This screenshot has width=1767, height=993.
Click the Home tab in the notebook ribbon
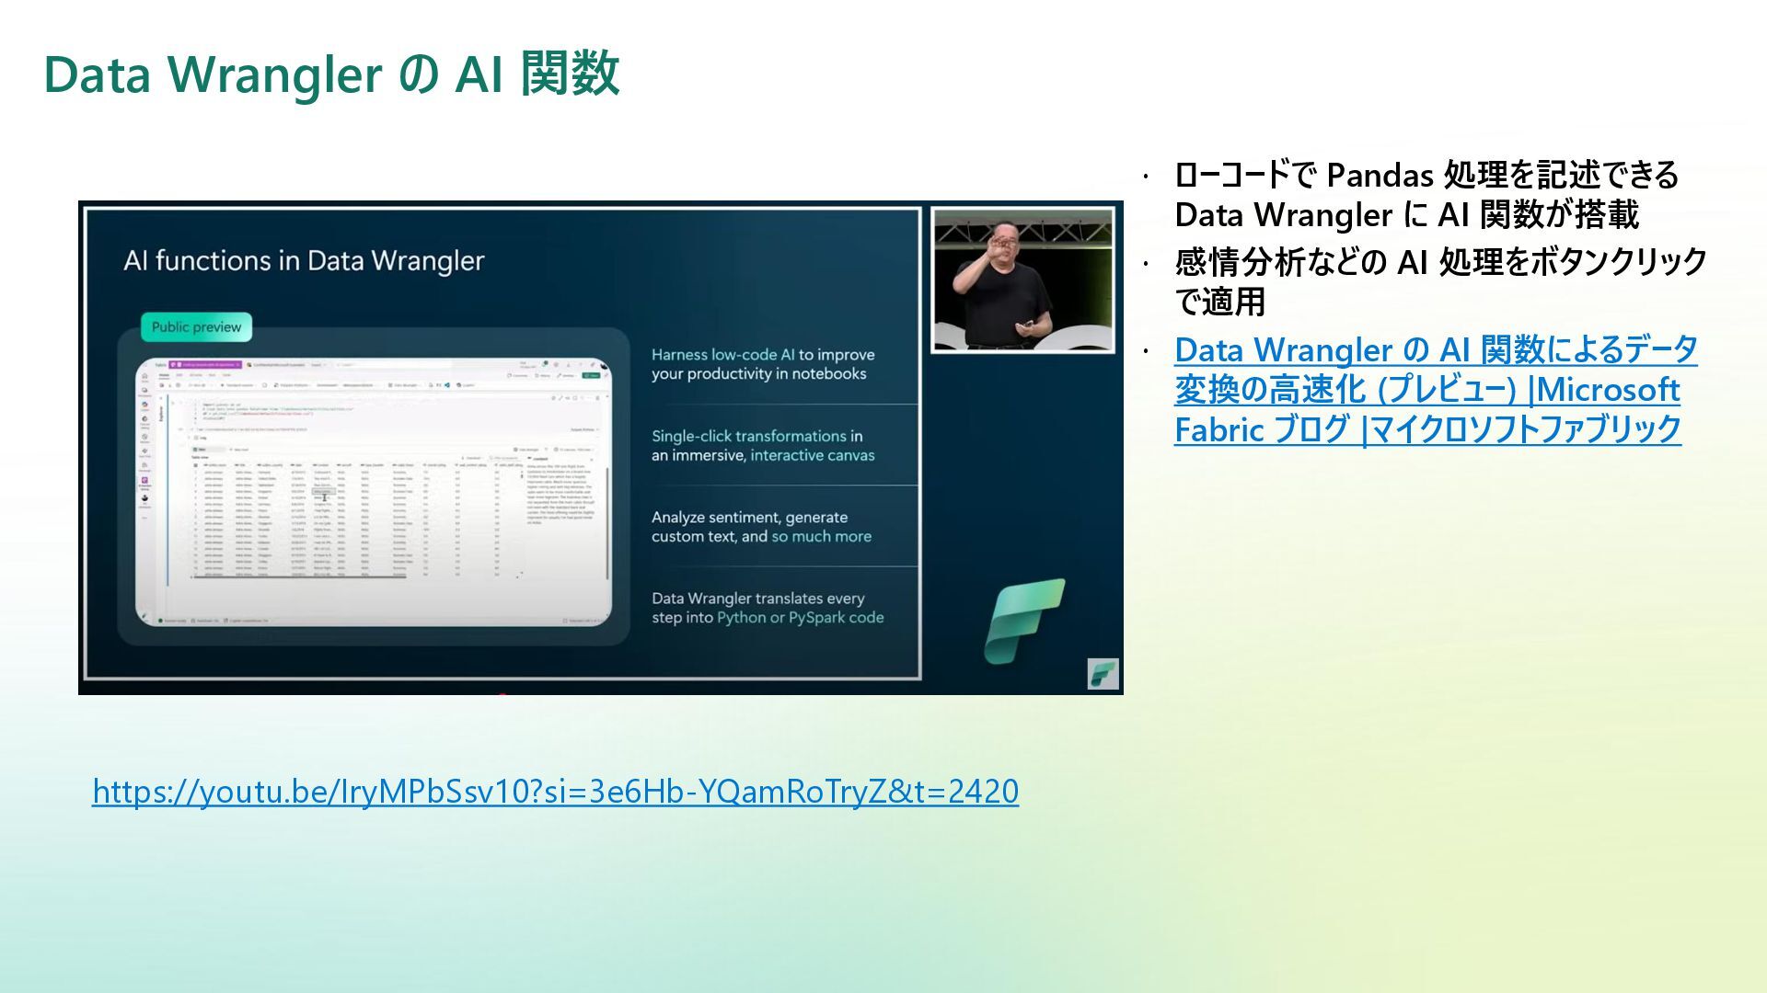tap(164, 375)
